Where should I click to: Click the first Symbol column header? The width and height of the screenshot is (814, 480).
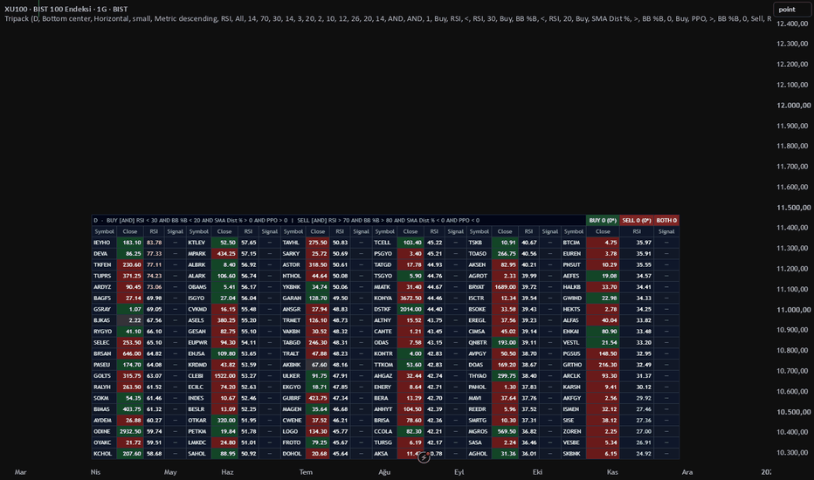[104, 231]
